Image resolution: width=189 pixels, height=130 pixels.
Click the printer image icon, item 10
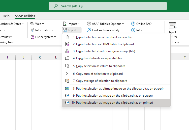(67, 102)
